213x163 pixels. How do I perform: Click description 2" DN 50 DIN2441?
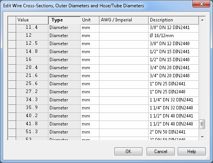(173, 132)
